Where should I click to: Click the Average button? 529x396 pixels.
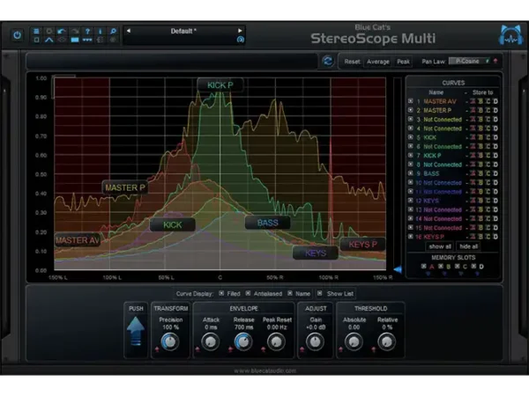[x=378, y=62]
